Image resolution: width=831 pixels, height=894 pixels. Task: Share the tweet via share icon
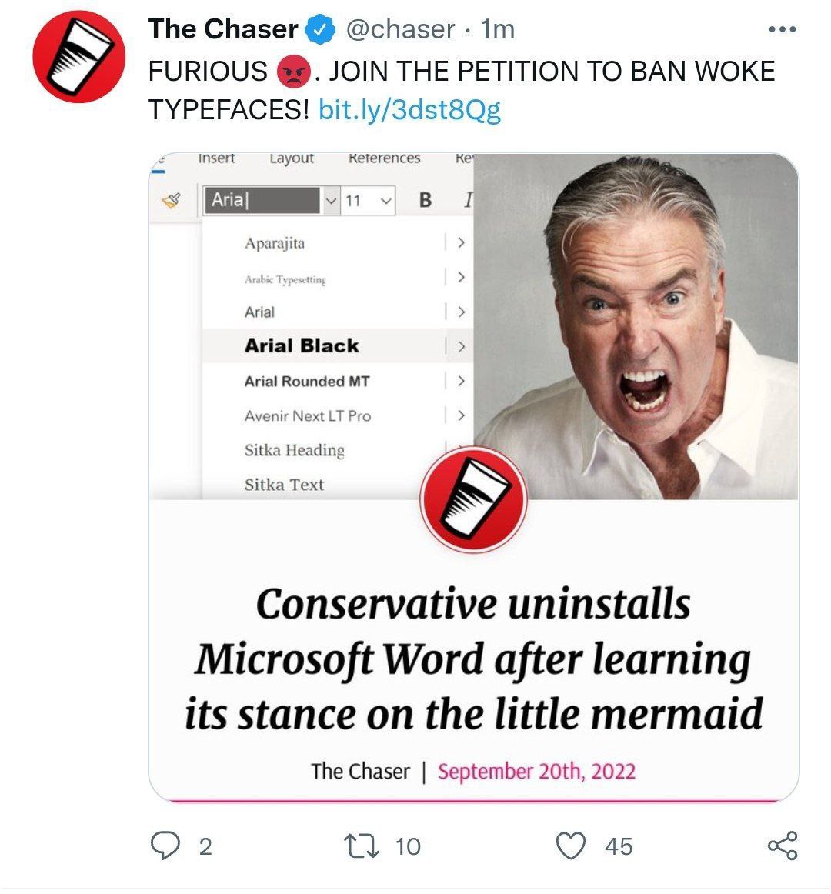coord(783,846)
